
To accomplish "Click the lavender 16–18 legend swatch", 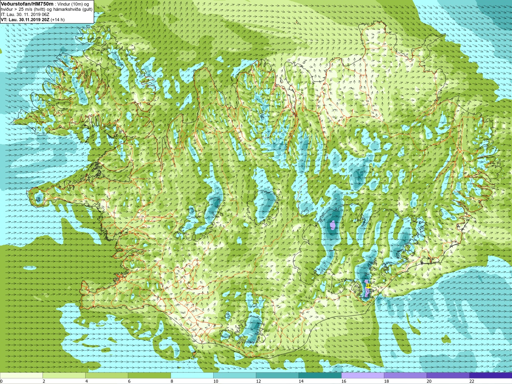I will [362, 376].
